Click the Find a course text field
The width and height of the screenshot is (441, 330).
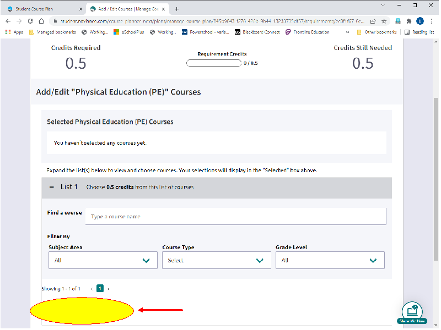pos(236,216)
